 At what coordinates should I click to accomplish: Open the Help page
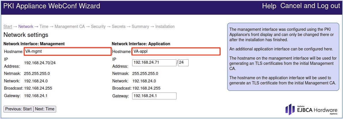(269, 6)
